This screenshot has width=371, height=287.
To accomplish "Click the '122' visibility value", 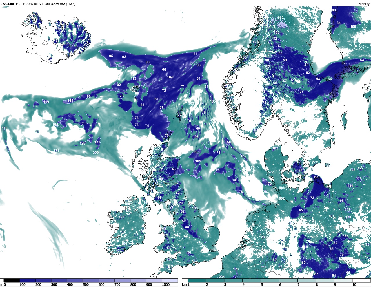I will (360, 168).
